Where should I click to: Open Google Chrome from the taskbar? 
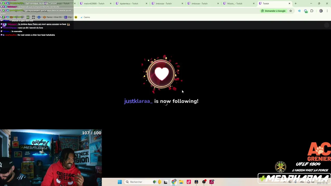point(174,182)
